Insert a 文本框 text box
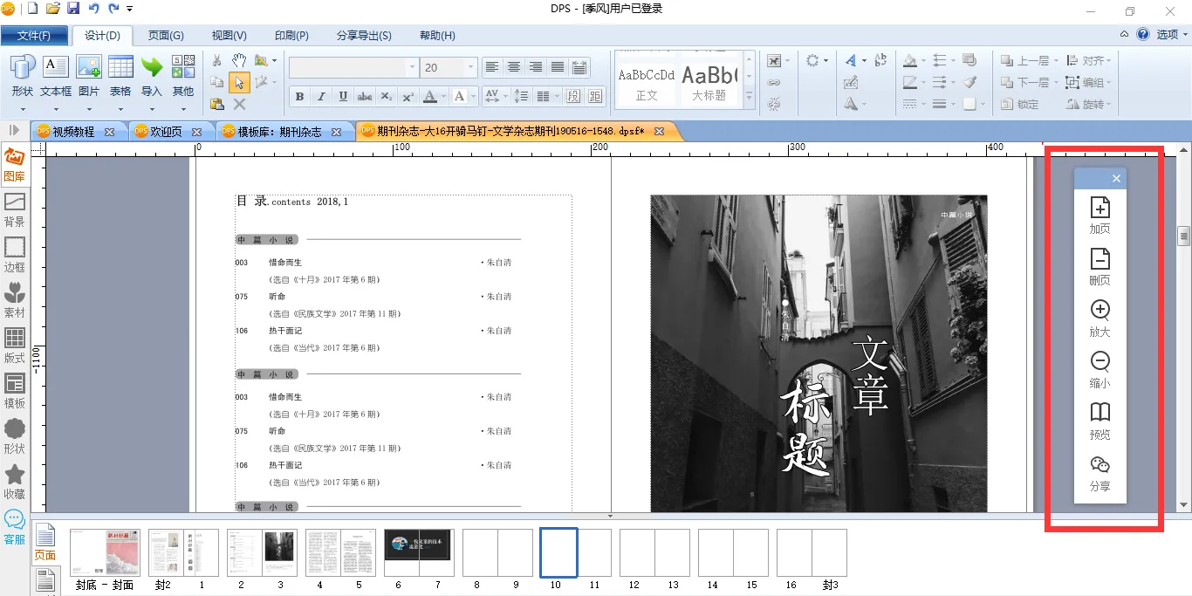Image resolution: width=1192 pixels, height=596 pixels. pyautogui.click(x=56, y=76)
